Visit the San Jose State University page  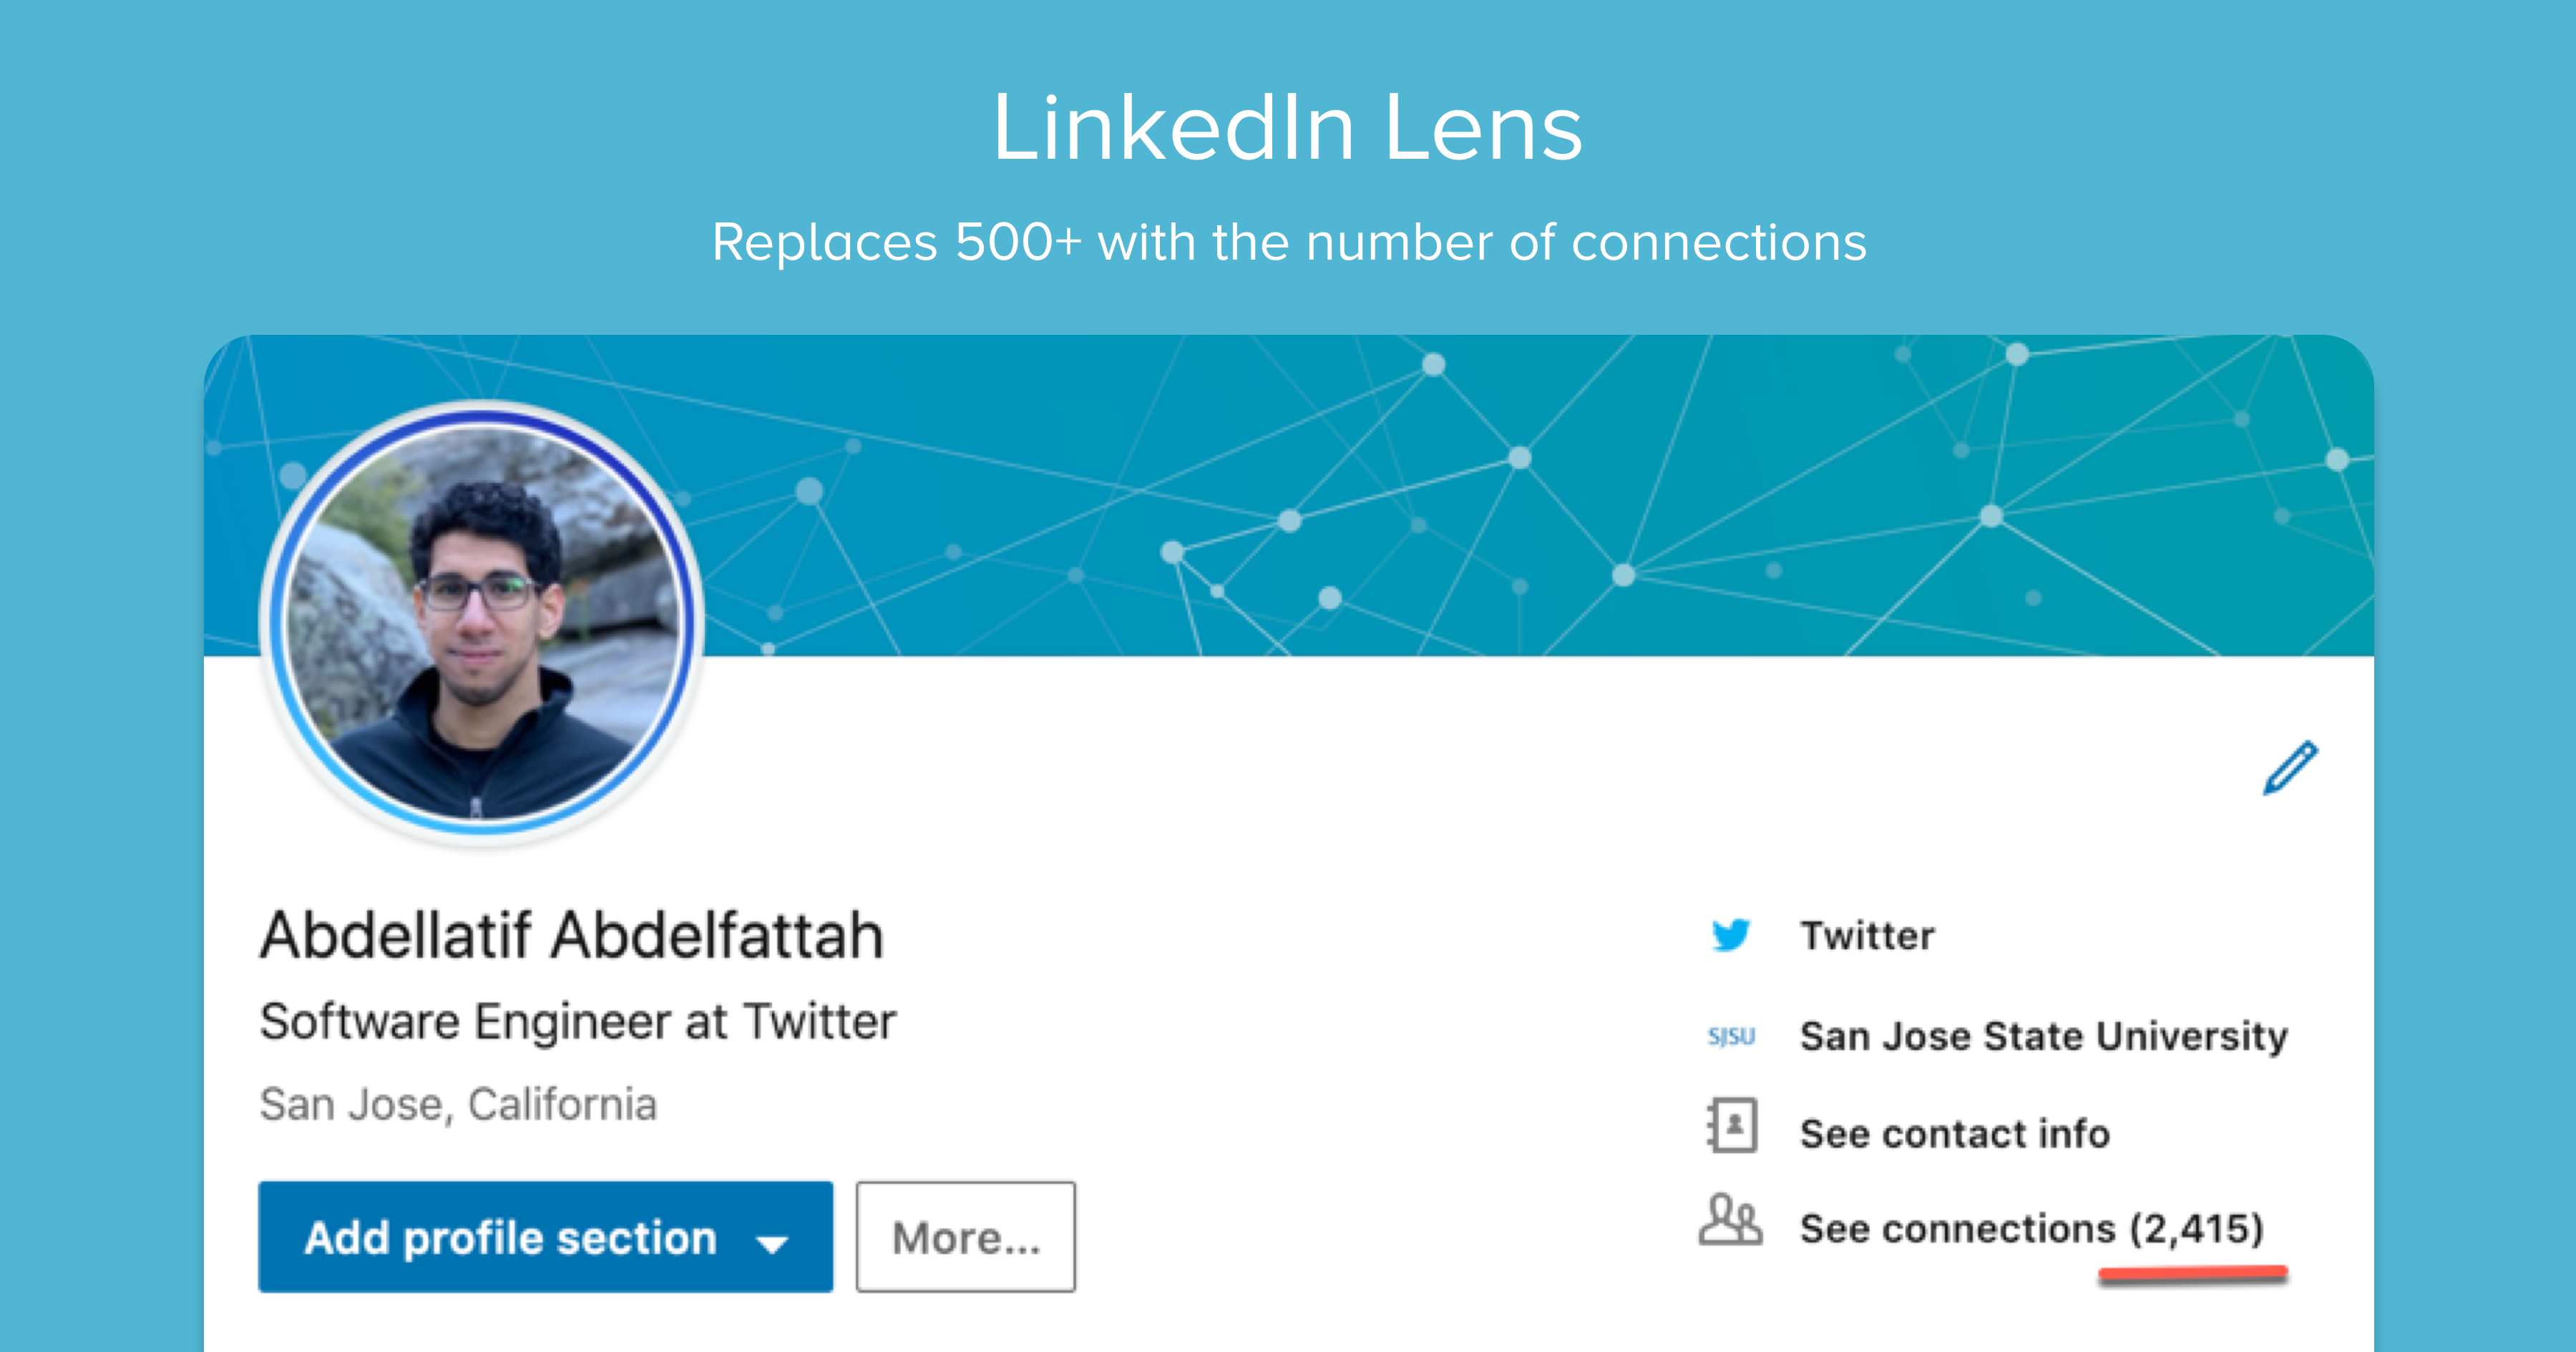(x=2044, y=1036)
